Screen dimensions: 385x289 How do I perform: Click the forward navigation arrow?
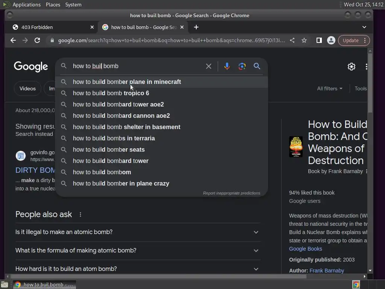coord(25,40)
